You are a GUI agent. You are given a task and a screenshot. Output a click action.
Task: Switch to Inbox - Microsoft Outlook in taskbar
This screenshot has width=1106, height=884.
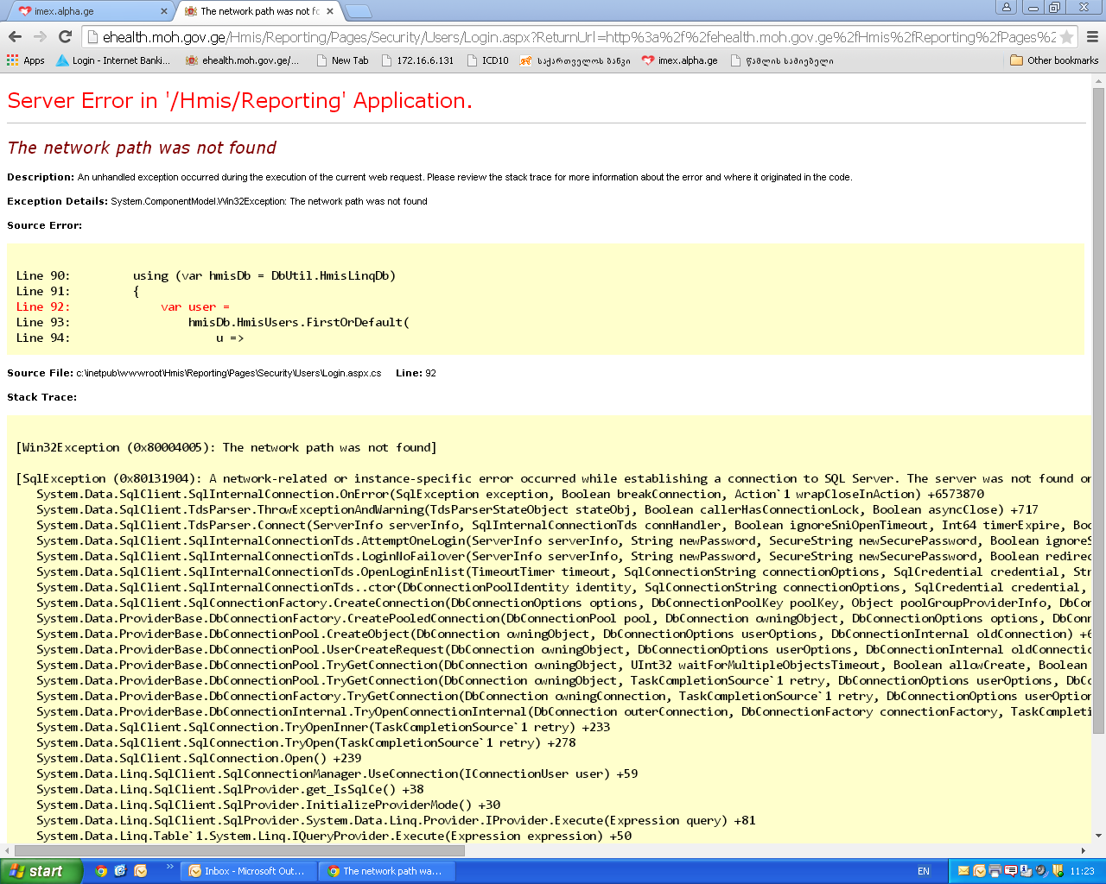click(247, 871)
